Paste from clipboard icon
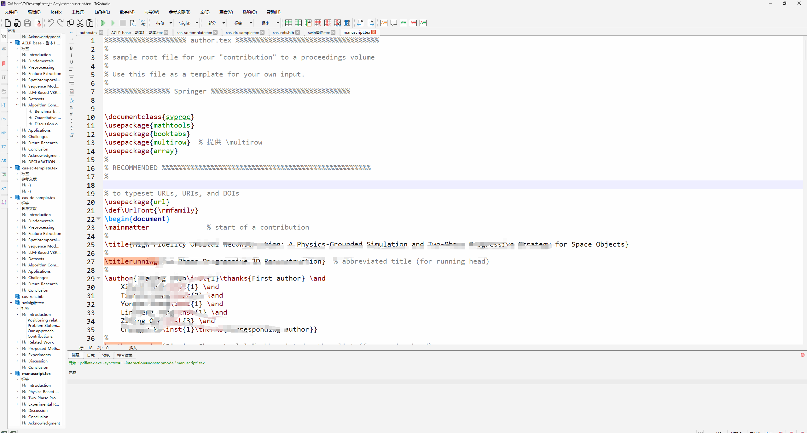The width and height of the screenshot is (807, 433). 90,23
